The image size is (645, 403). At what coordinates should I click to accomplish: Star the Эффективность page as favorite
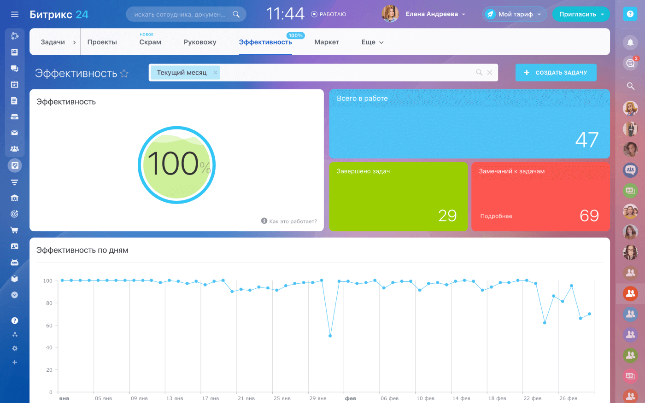124,73
